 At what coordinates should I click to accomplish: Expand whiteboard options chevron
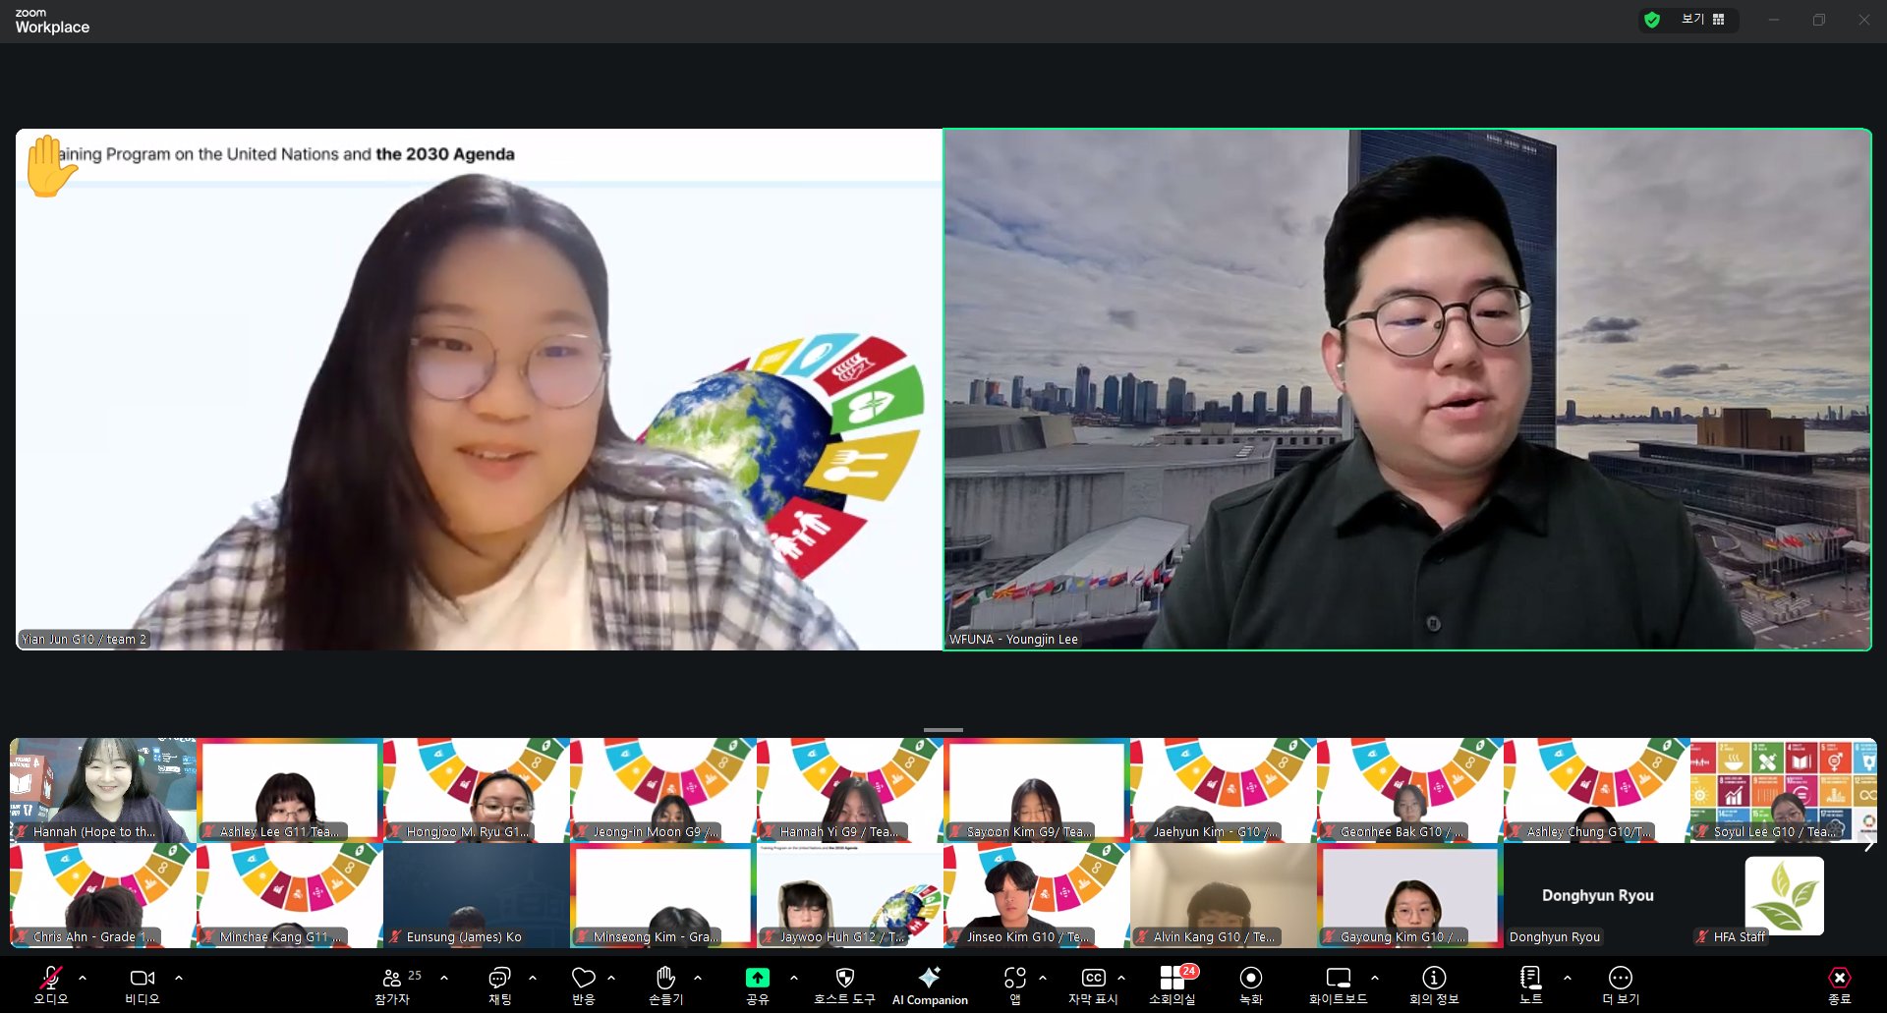[1375, 978]
